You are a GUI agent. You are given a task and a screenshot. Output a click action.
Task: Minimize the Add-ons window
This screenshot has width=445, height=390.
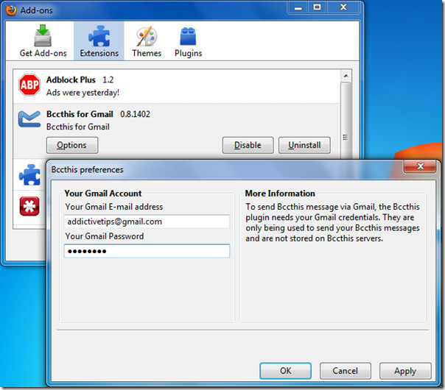point(298,7)
